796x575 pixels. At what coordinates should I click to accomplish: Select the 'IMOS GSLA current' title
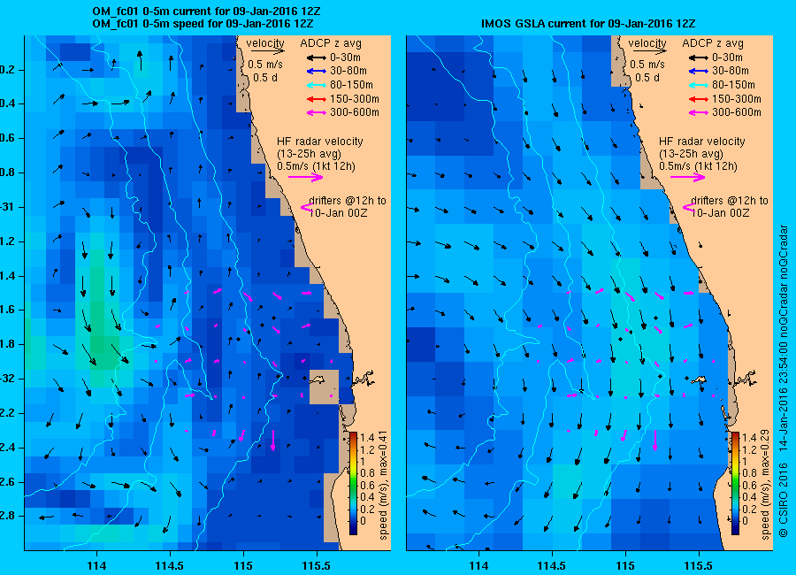pyautogui.click(x=588, y=23)
